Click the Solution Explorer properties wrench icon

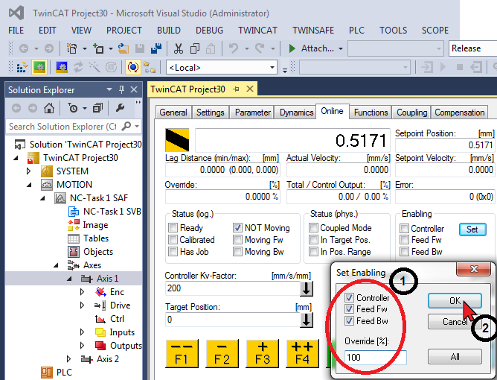[x=120, y=108]
